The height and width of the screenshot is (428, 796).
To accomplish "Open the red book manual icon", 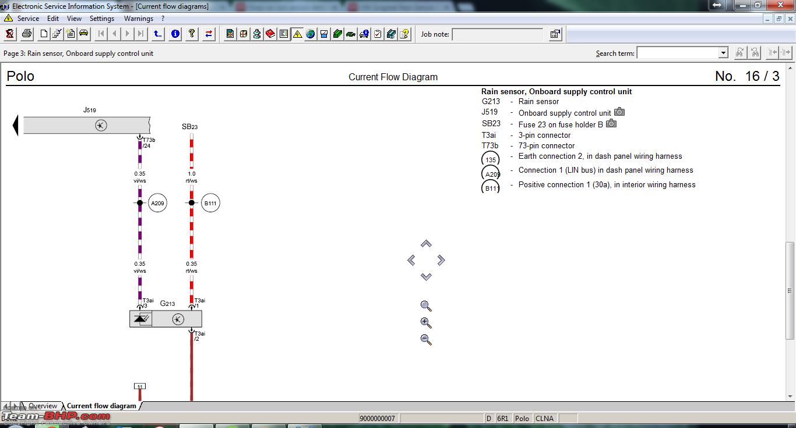I will [x=270, y=34].
